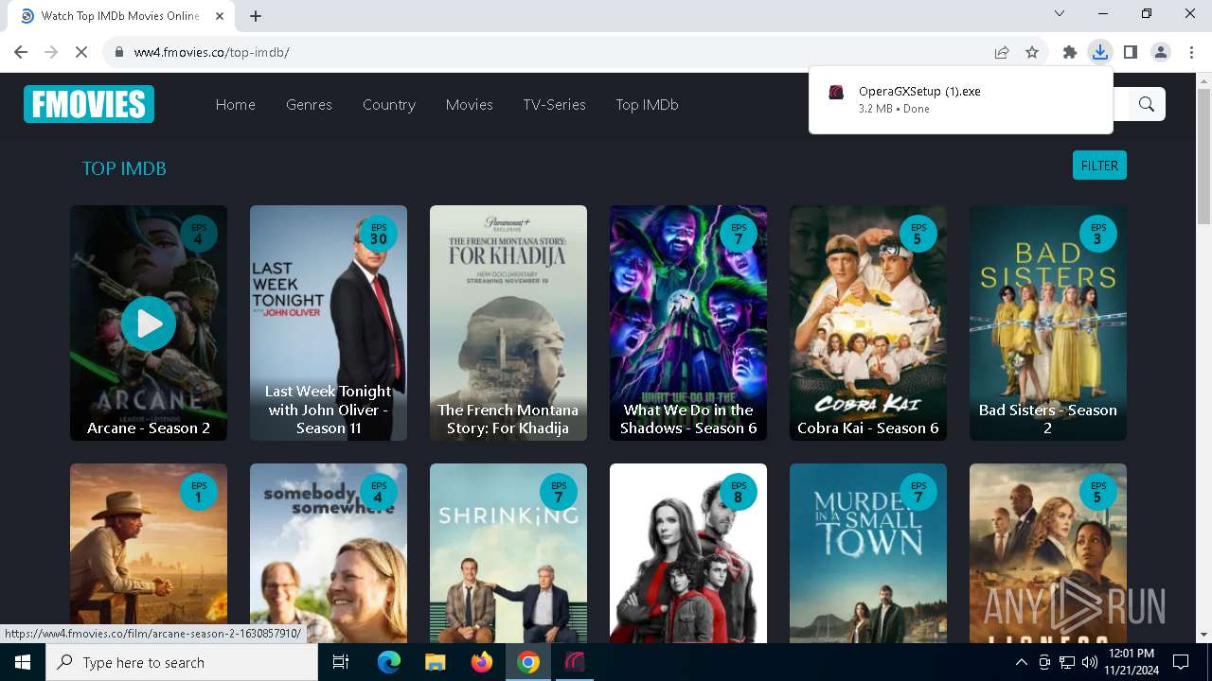Open the Murder in a Small Town poster
The height and width of the screenshot is (681, 1212).
[x=868, y=553]
